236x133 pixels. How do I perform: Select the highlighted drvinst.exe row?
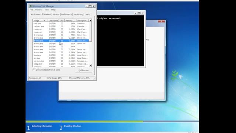coord(61,41)
